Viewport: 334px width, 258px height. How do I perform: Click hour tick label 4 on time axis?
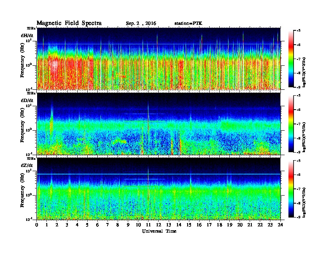[77, 225]
